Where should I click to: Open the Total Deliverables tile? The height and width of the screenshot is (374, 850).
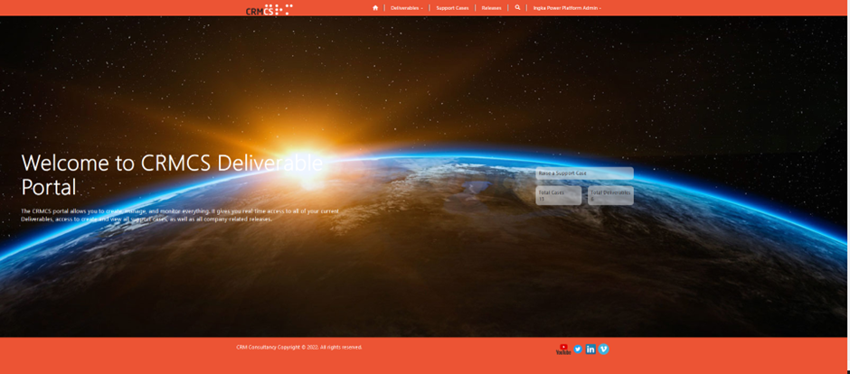pyautogui.click(x=610, y=195)
